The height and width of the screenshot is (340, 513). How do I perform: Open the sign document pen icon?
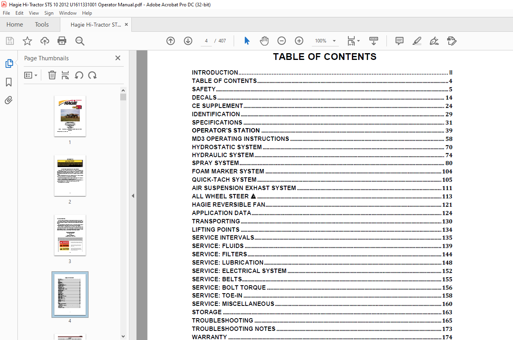point(434,41)
